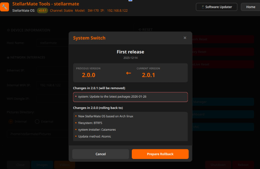Click current version number 2.0.1
Image resolution: width=260 pixels, height=169 pixels.
pos(148,75)
